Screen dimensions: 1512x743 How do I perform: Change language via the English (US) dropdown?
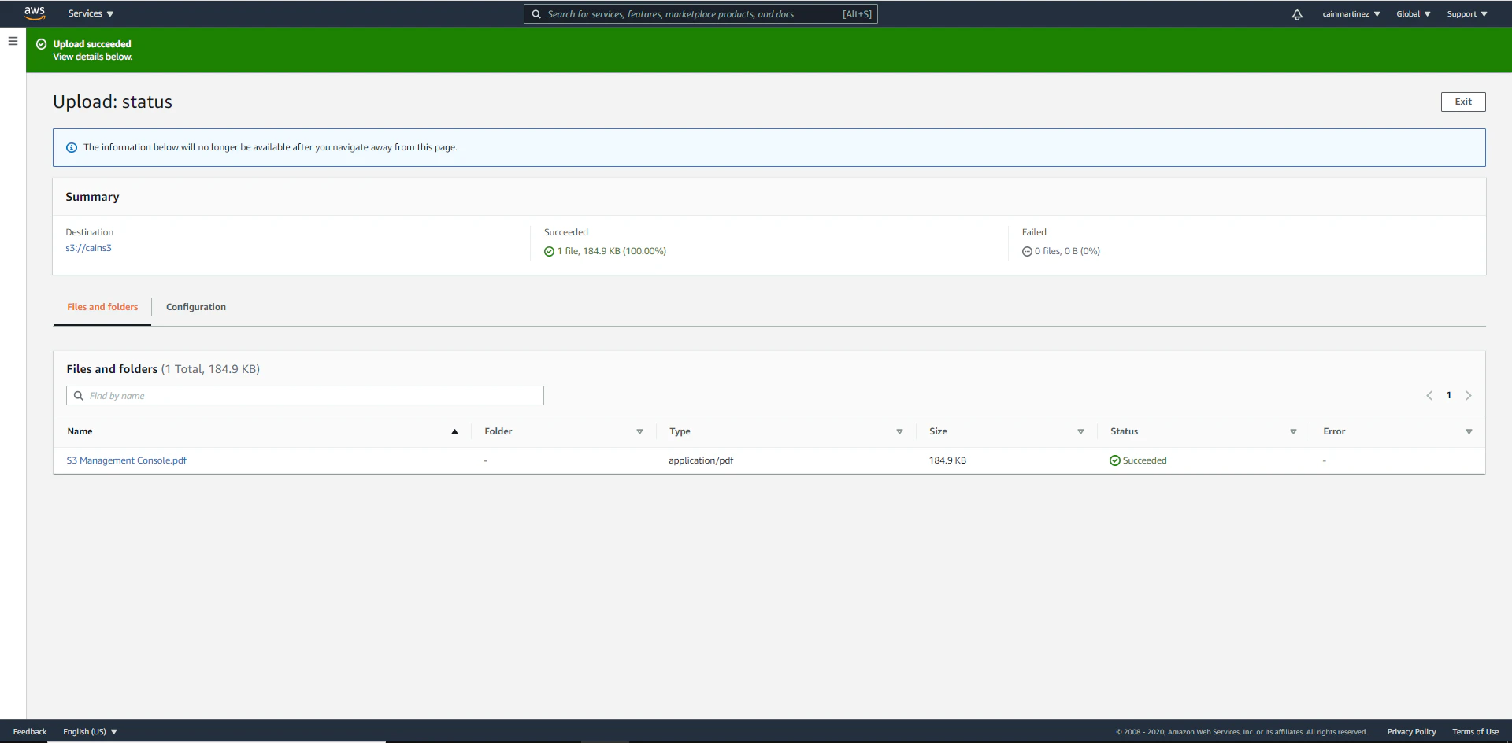[89, 731]
